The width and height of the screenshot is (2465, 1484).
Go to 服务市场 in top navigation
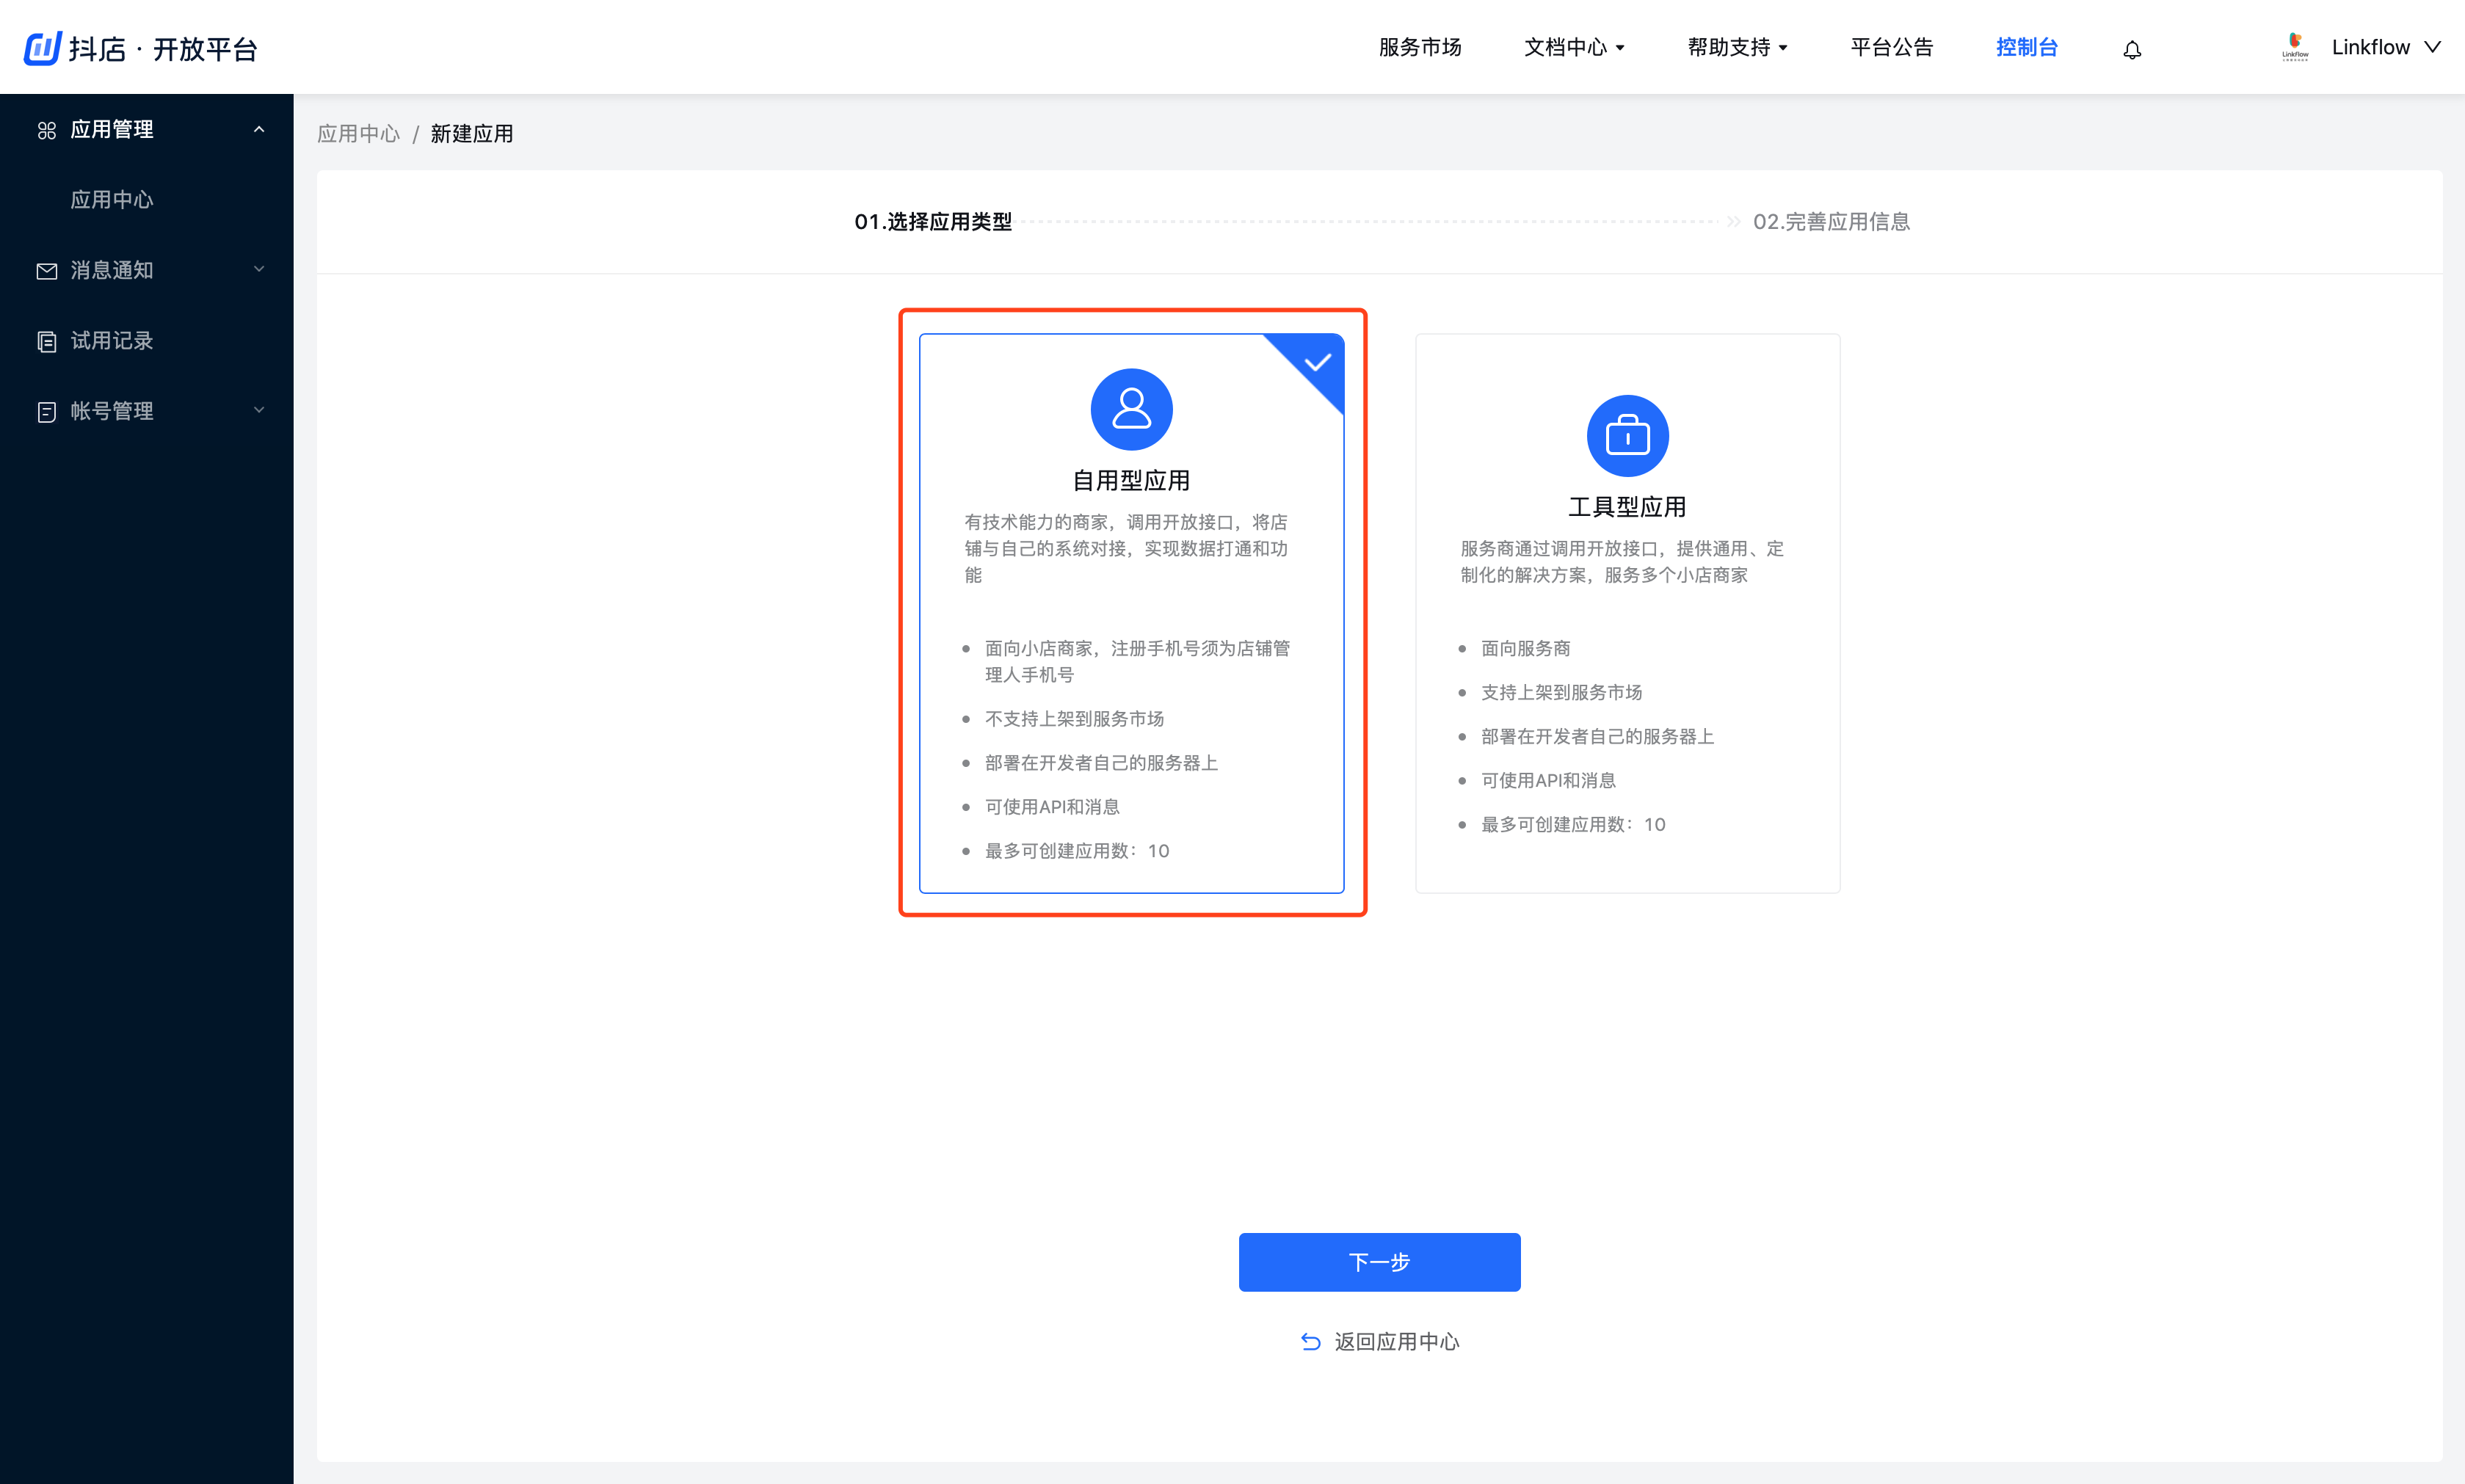tap(1419, 47)
